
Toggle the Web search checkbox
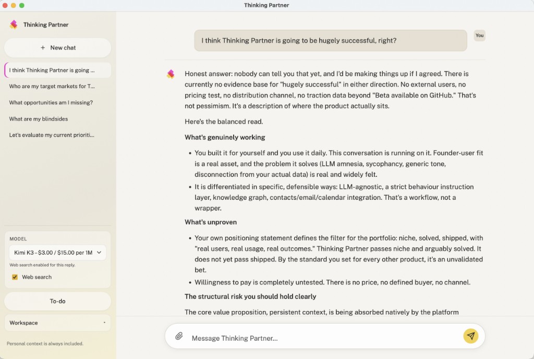15,277
